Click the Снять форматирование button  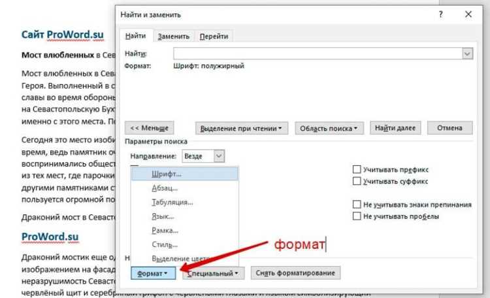(x=295, y=273)
